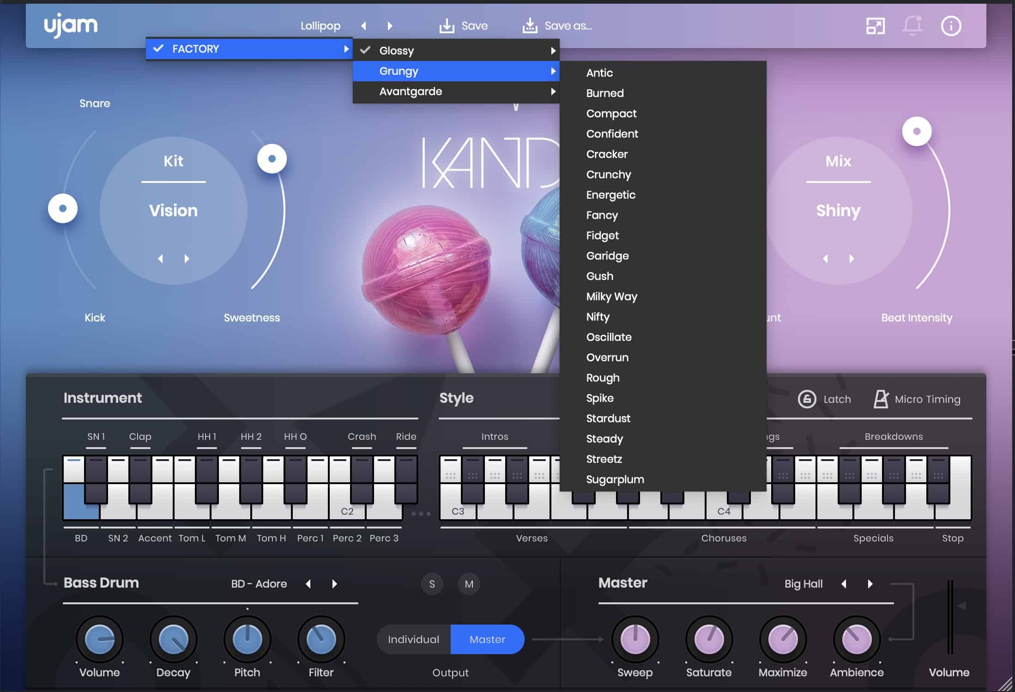The image size is (1015, 692).
Task: Previous bass drum sound arrow beside BD - Adore
Action: click(x=308, y=584)
